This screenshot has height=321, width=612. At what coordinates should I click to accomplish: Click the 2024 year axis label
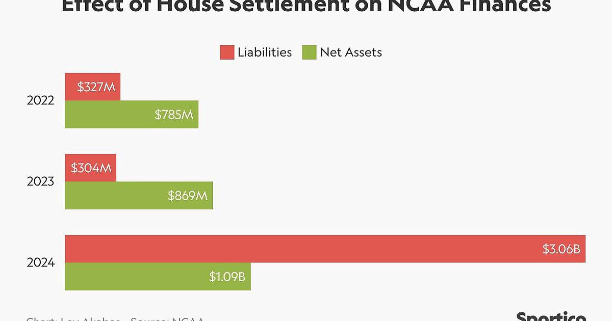coord(40,263)
